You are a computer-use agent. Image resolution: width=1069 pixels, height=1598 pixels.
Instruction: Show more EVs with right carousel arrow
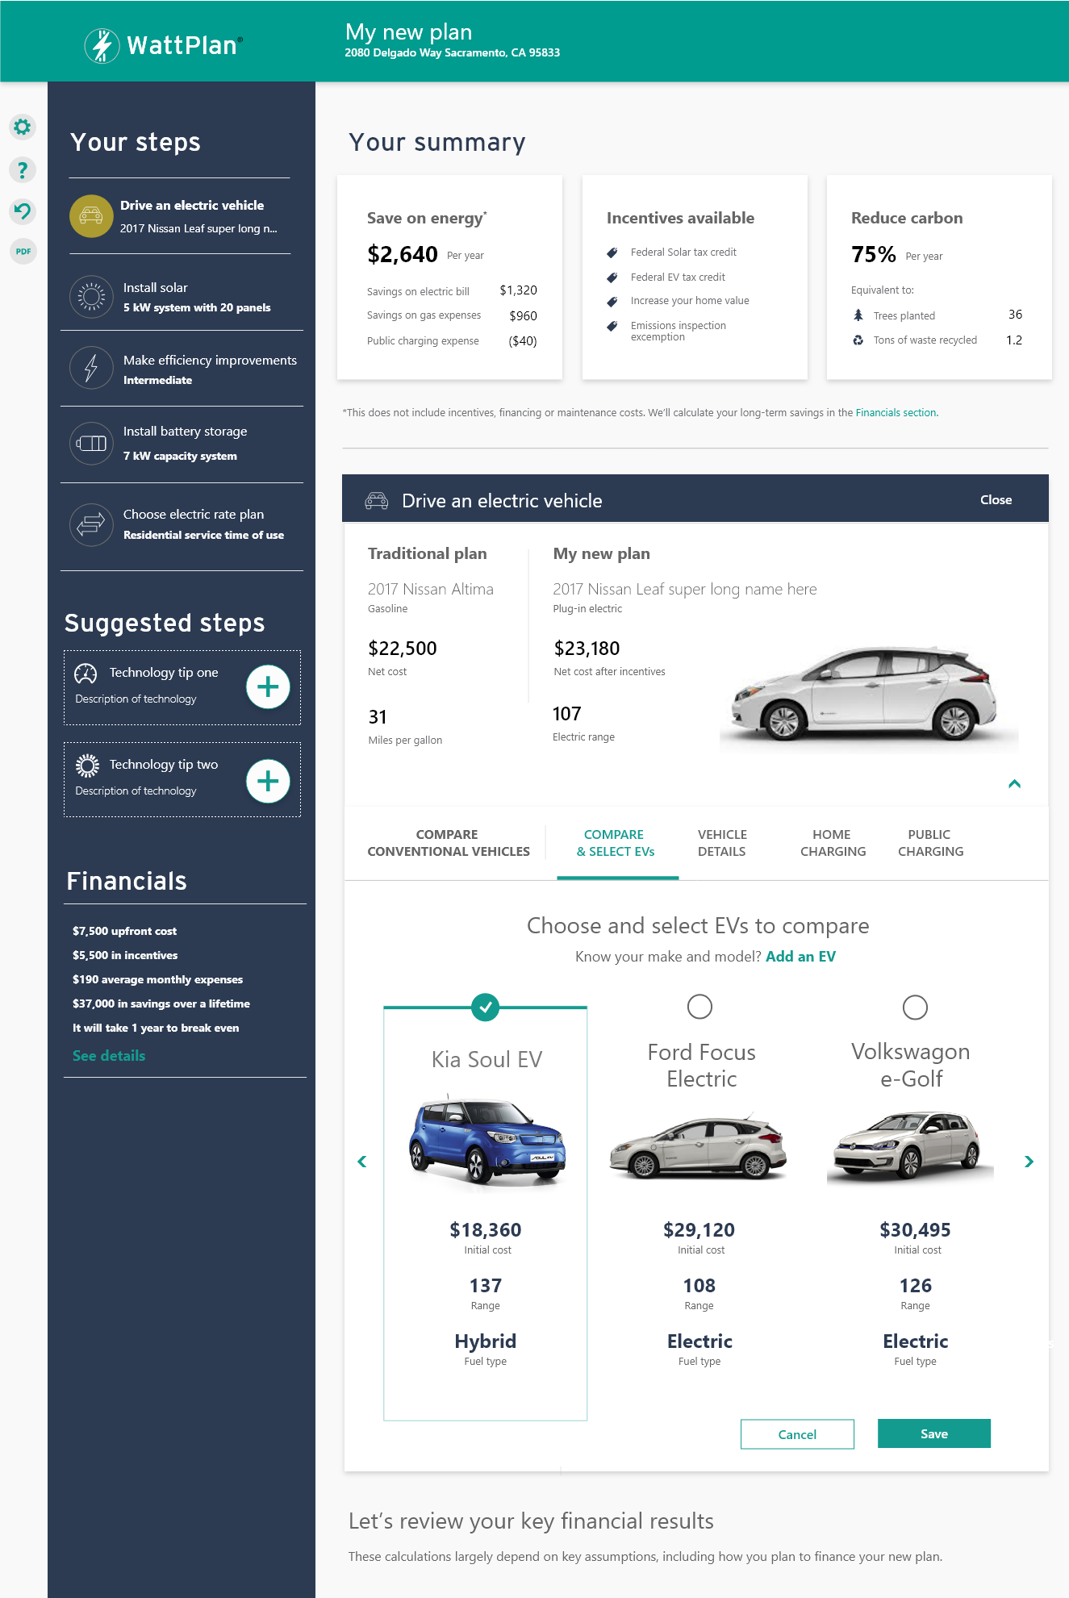[x=1029, y=1162]
